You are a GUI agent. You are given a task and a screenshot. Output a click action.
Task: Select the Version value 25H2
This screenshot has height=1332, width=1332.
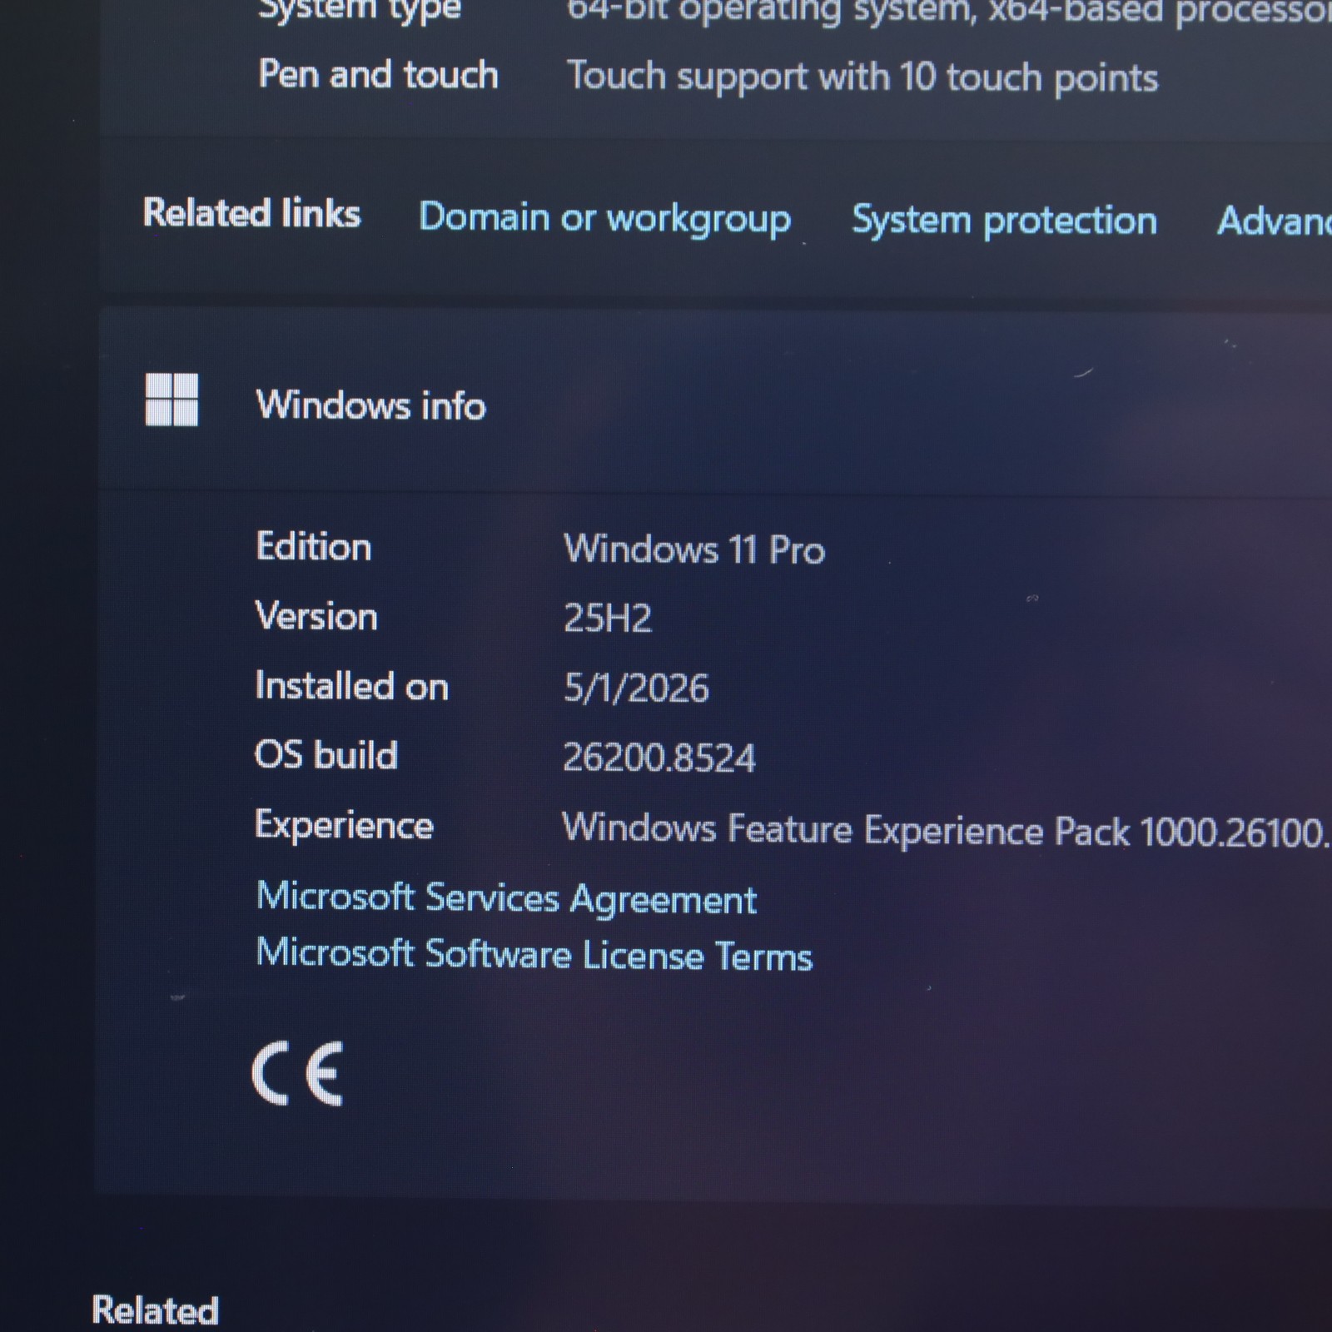point(608,618)
